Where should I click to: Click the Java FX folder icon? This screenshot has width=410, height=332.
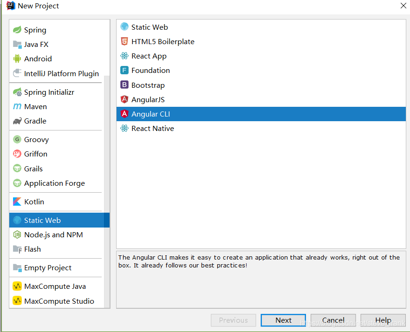[x=17, y=45]
